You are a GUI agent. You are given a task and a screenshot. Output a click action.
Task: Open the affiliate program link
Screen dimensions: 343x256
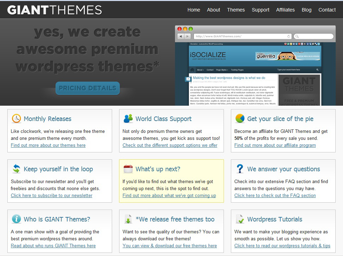[x=275, y=145]
